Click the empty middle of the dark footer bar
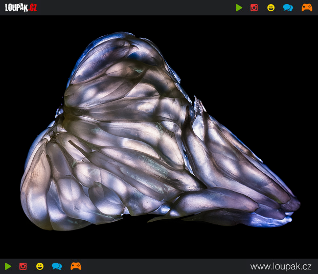This screenshot has width=318, height=274. 165,266
